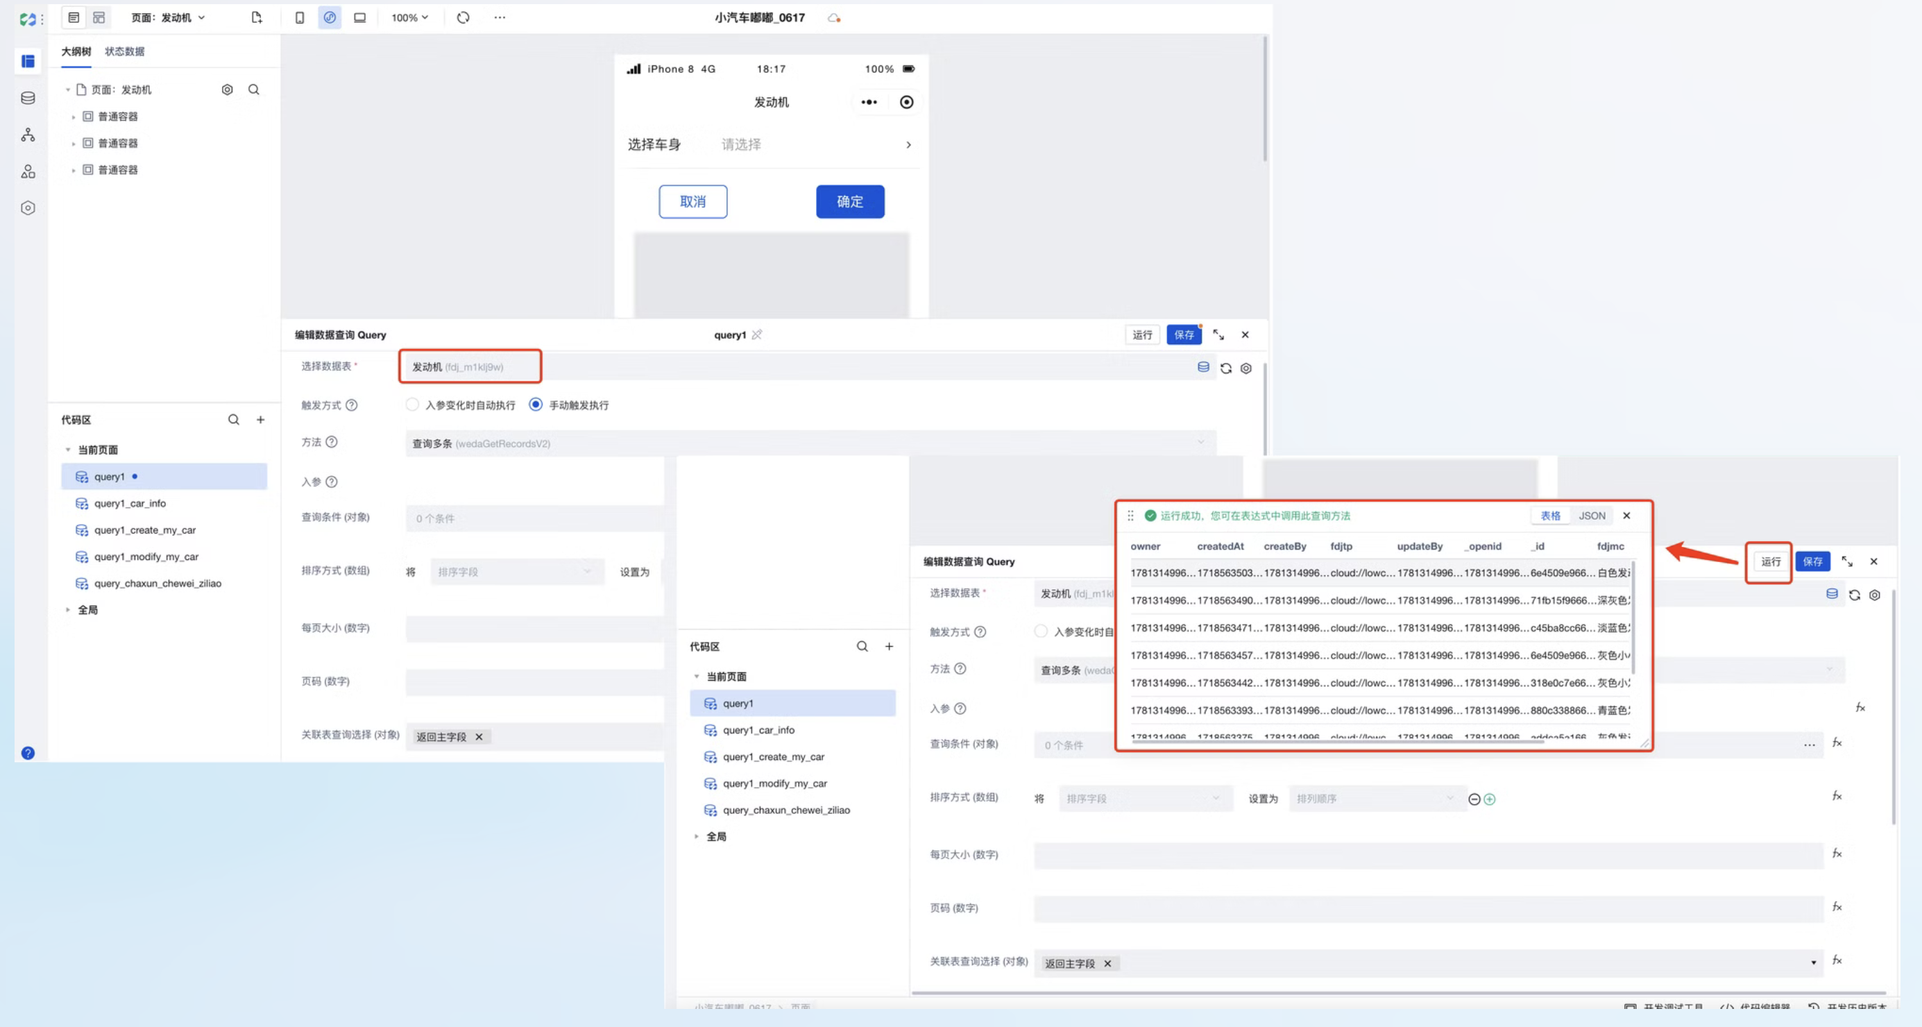Open the 页面: 发动机 page dropdown
Viewport: 1922px width, 1027px height.
point(168,17)
